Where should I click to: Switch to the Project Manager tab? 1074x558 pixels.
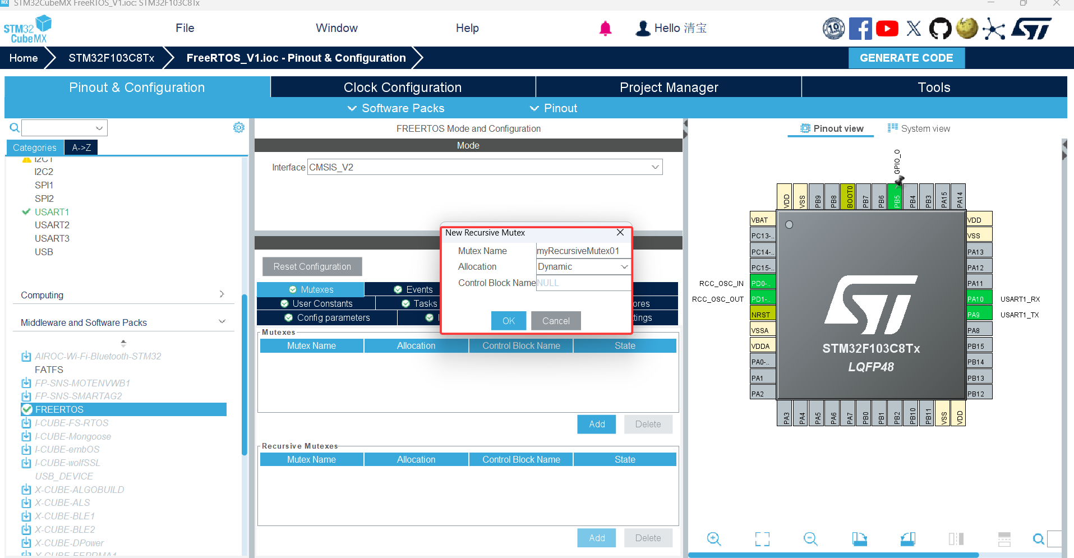[x=669, y=87]
